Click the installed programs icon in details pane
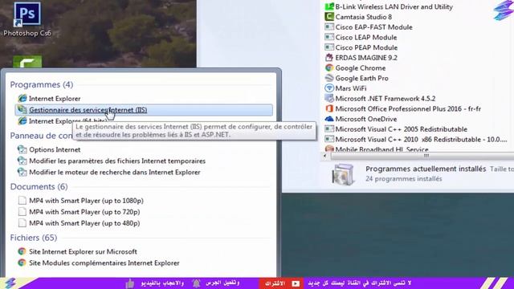Screen dimensions: 514x289 [x=343, y=175]
